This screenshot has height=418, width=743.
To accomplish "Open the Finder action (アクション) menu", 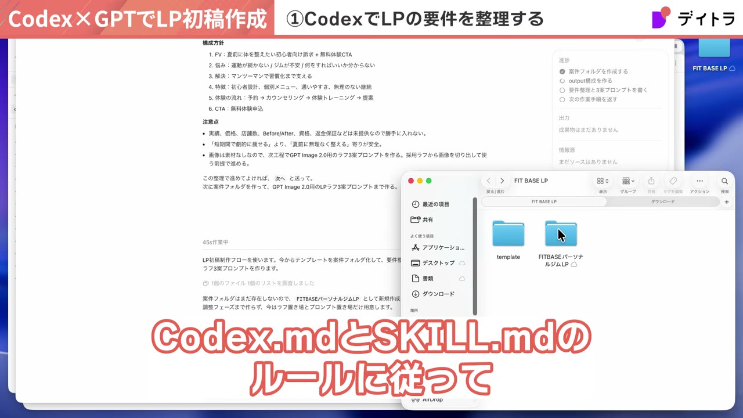I will [699, 181].
